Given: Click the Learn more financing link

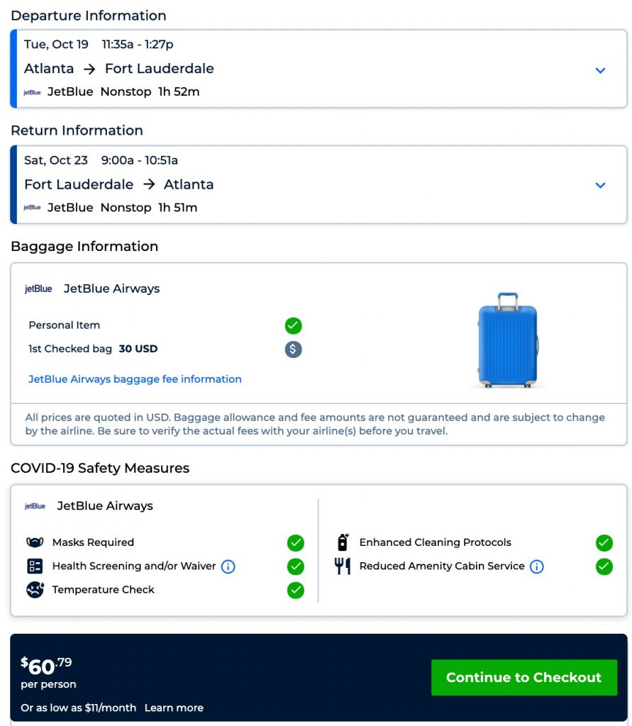Looking at the screenshot, I should (x=174, y=708).
